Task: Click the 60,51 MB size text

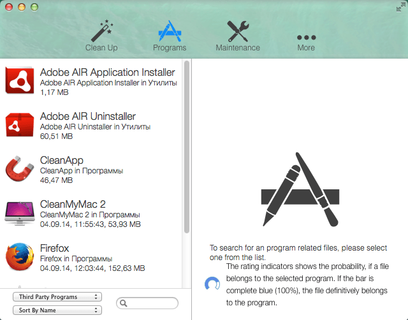Action: pyautogui.click(x=56, y=136)
